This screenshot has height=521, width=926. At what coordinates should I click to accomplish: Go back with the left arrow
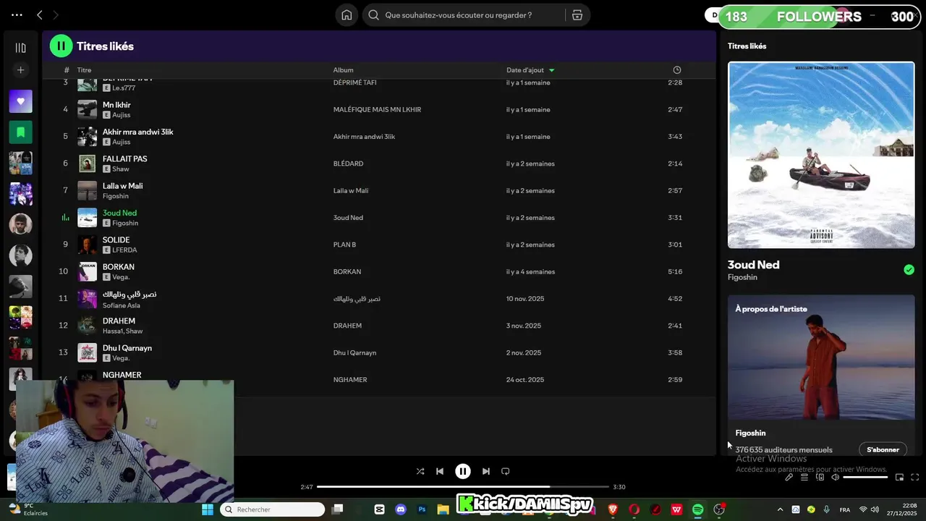coord(40,15)
